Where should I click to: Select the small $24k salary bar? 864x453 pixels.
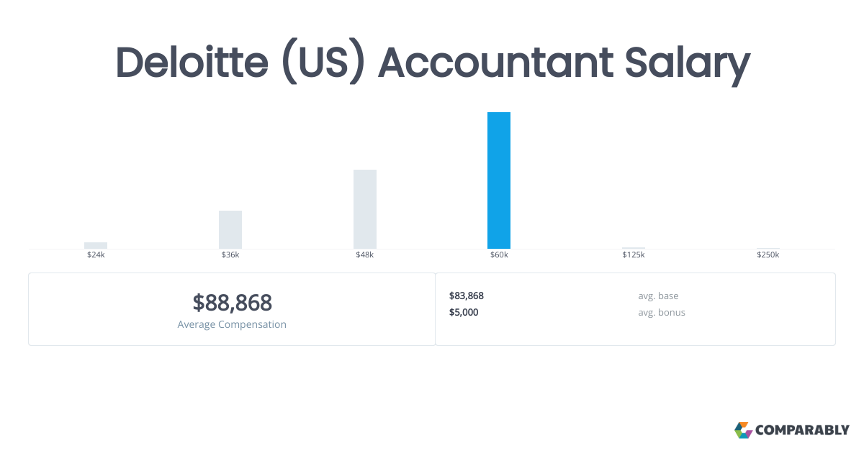coord(96,245)
